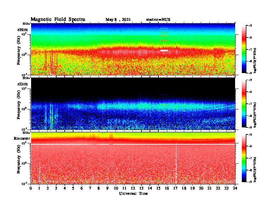This screenshot has height=216, width=280.
Task: Click hour tick label "14" on time axis
Action: 150,188
